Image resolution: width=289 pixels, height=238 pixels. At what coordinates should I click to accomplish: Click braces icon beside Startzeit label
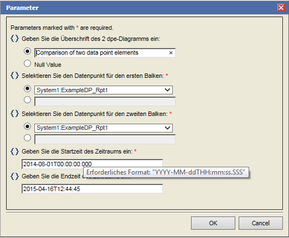coord(14,151)
